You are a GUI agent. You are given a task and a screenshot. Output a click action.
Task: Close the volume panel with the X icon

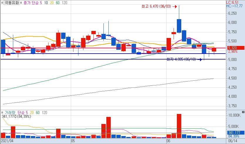tap(243, 112)
